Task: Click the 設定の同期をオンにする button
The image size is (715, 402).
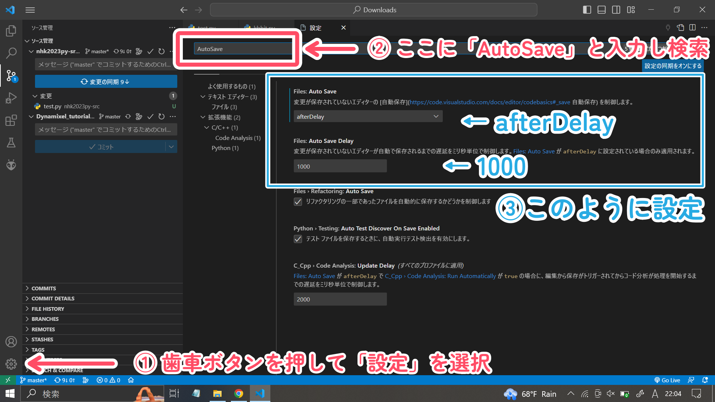Action: (673, 66)
